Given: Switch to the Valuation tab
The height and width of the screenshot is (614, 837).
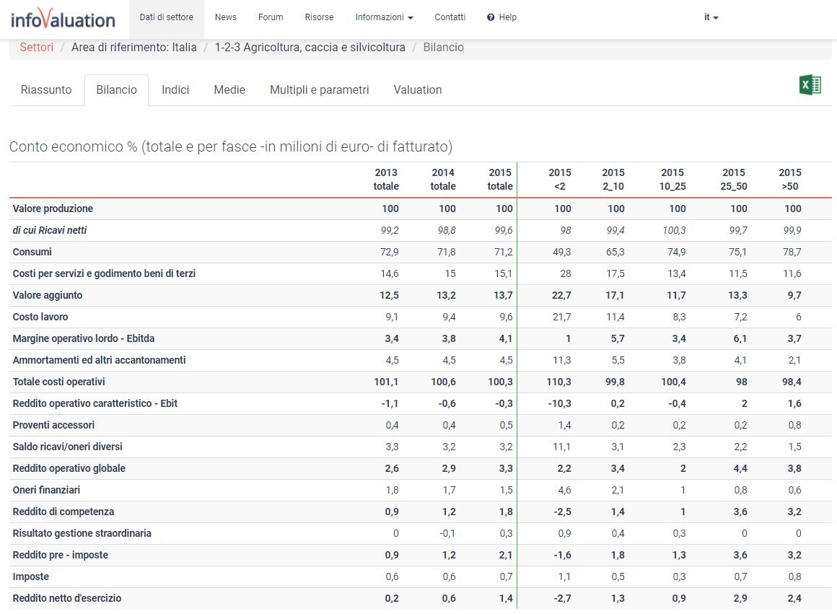Looking at the screenshot, I should (418, 89).
